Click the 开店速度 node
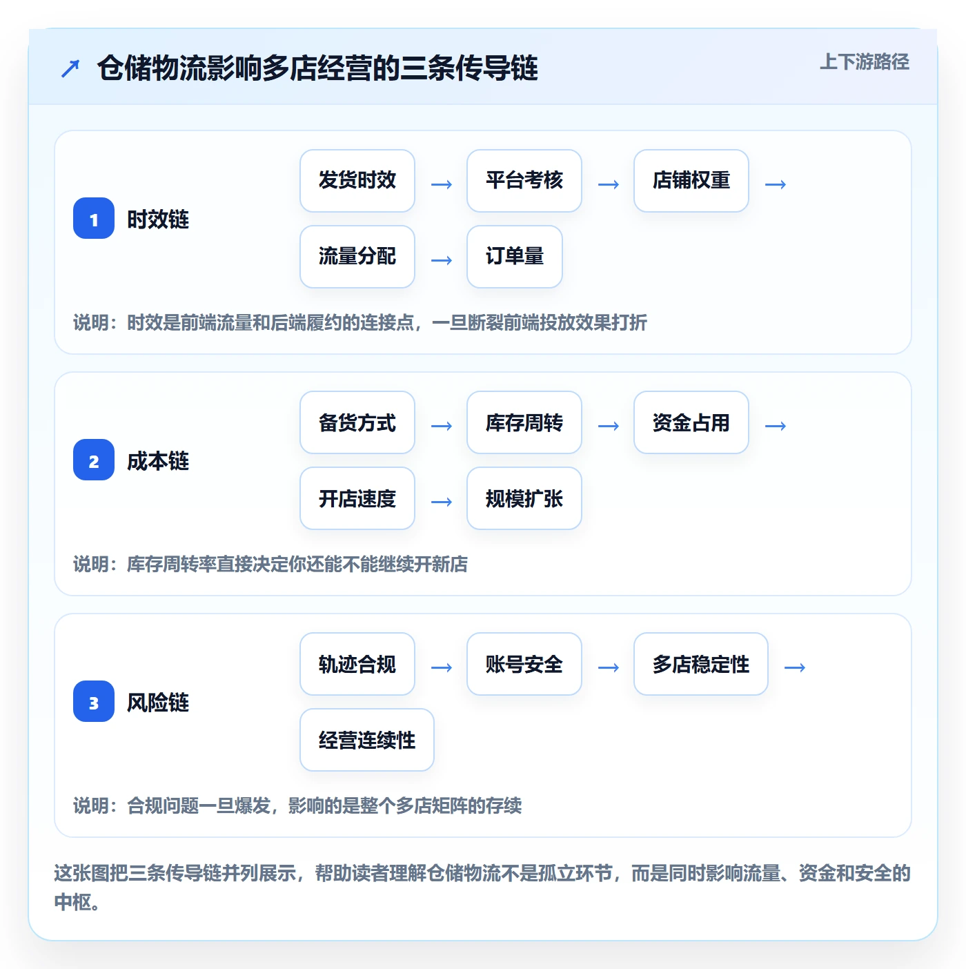This screenshot has height=969, width=966. pos(357,498)
